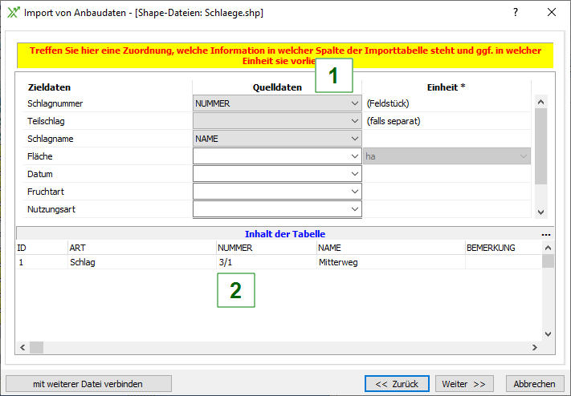The image size is (571, 396).
Task: Expand the Fruchtart source dropdown
Action: pyautogui.click(x=277, y=192)
